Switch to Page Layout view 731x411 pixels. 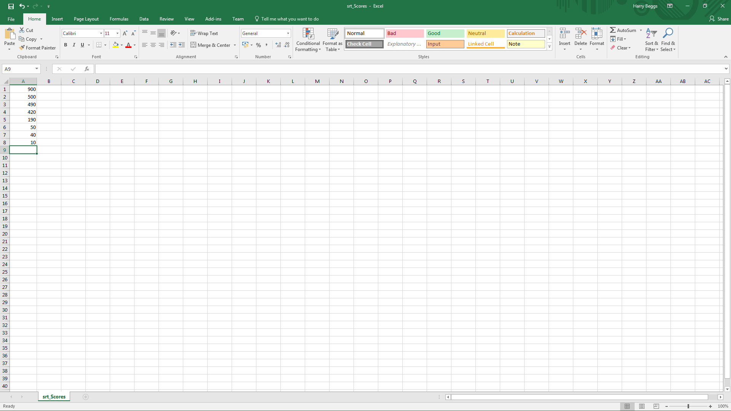[x=642, y=406]
